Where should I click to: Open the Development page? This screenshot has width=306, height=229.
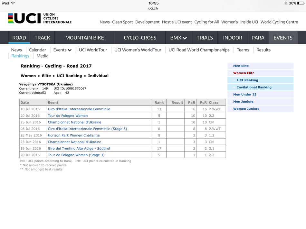pyautogui.click(x=147, y=22)
